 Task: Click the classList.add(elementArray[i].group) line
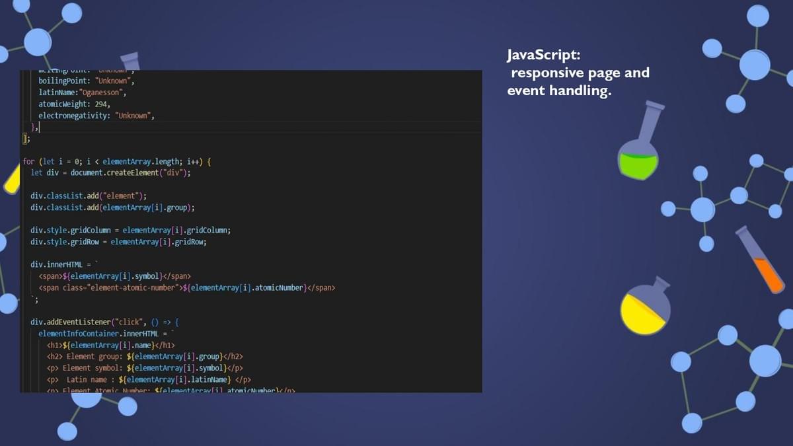(113, 207)
